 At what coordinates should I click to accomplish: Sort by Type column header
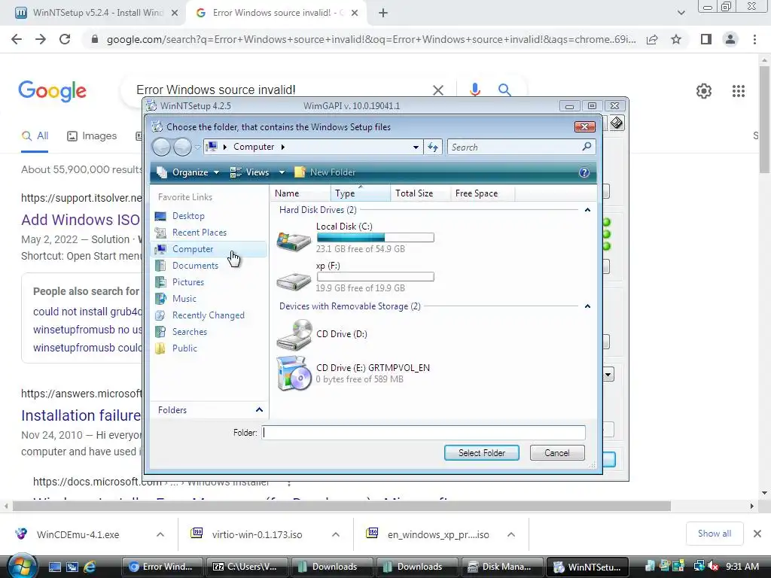[361, 193]
